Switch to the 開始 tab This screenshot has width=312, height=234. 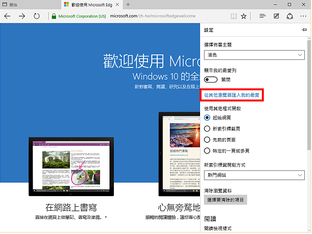pyautogui.click(x=31, y=4)
